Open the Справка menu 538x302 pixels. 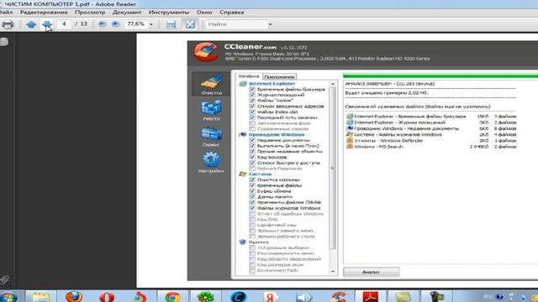click(x=232, y=13)
